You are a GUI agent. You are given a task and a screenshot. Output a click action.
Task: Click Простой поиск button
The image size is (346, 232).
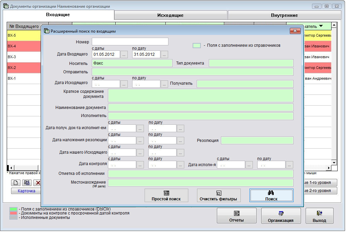click(166, 195)
